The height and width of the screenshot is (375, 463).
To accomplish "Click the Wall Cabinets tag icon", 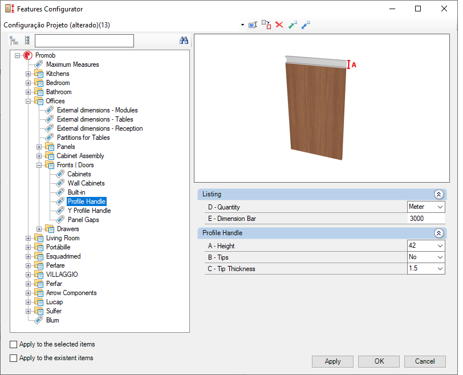I will point(60,183).
